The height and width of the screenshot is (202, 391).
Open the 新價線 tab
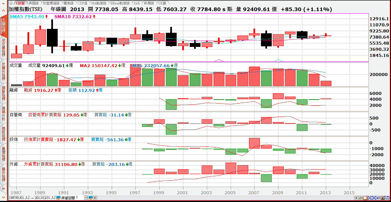[149, 3]
